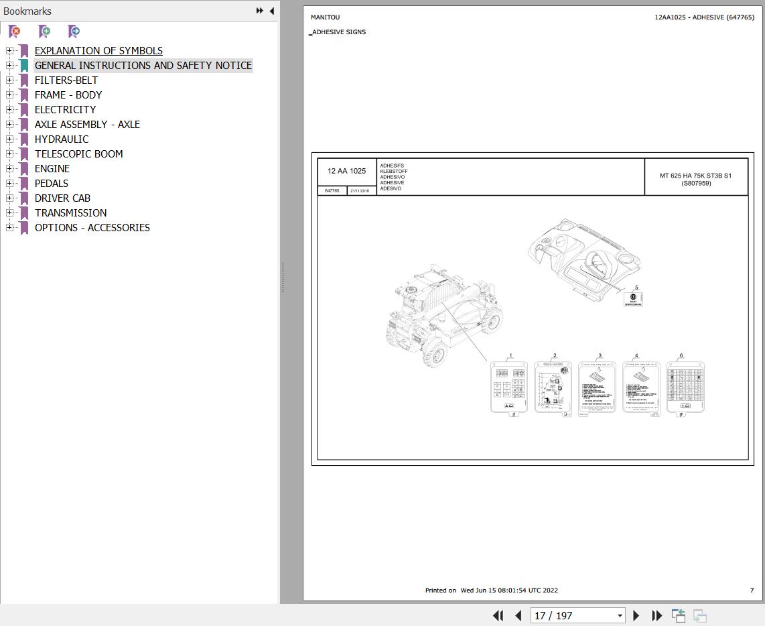
Task: Click the Bookmarks panel title
Action: pos(27,11)
